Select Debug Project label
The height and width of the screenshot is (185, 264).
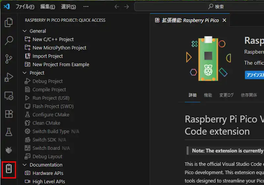(x=48, y=81)
